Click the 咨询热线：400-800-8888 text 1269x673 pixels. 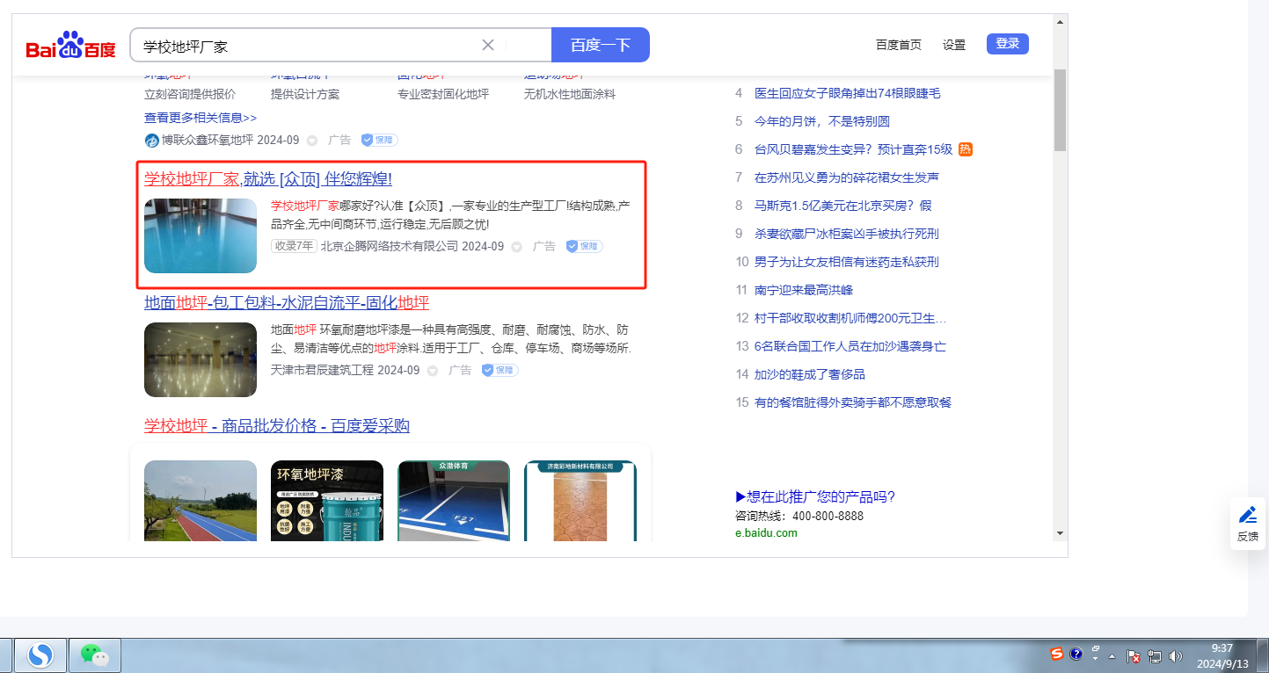pyautogui.click(x=799, y=516)
